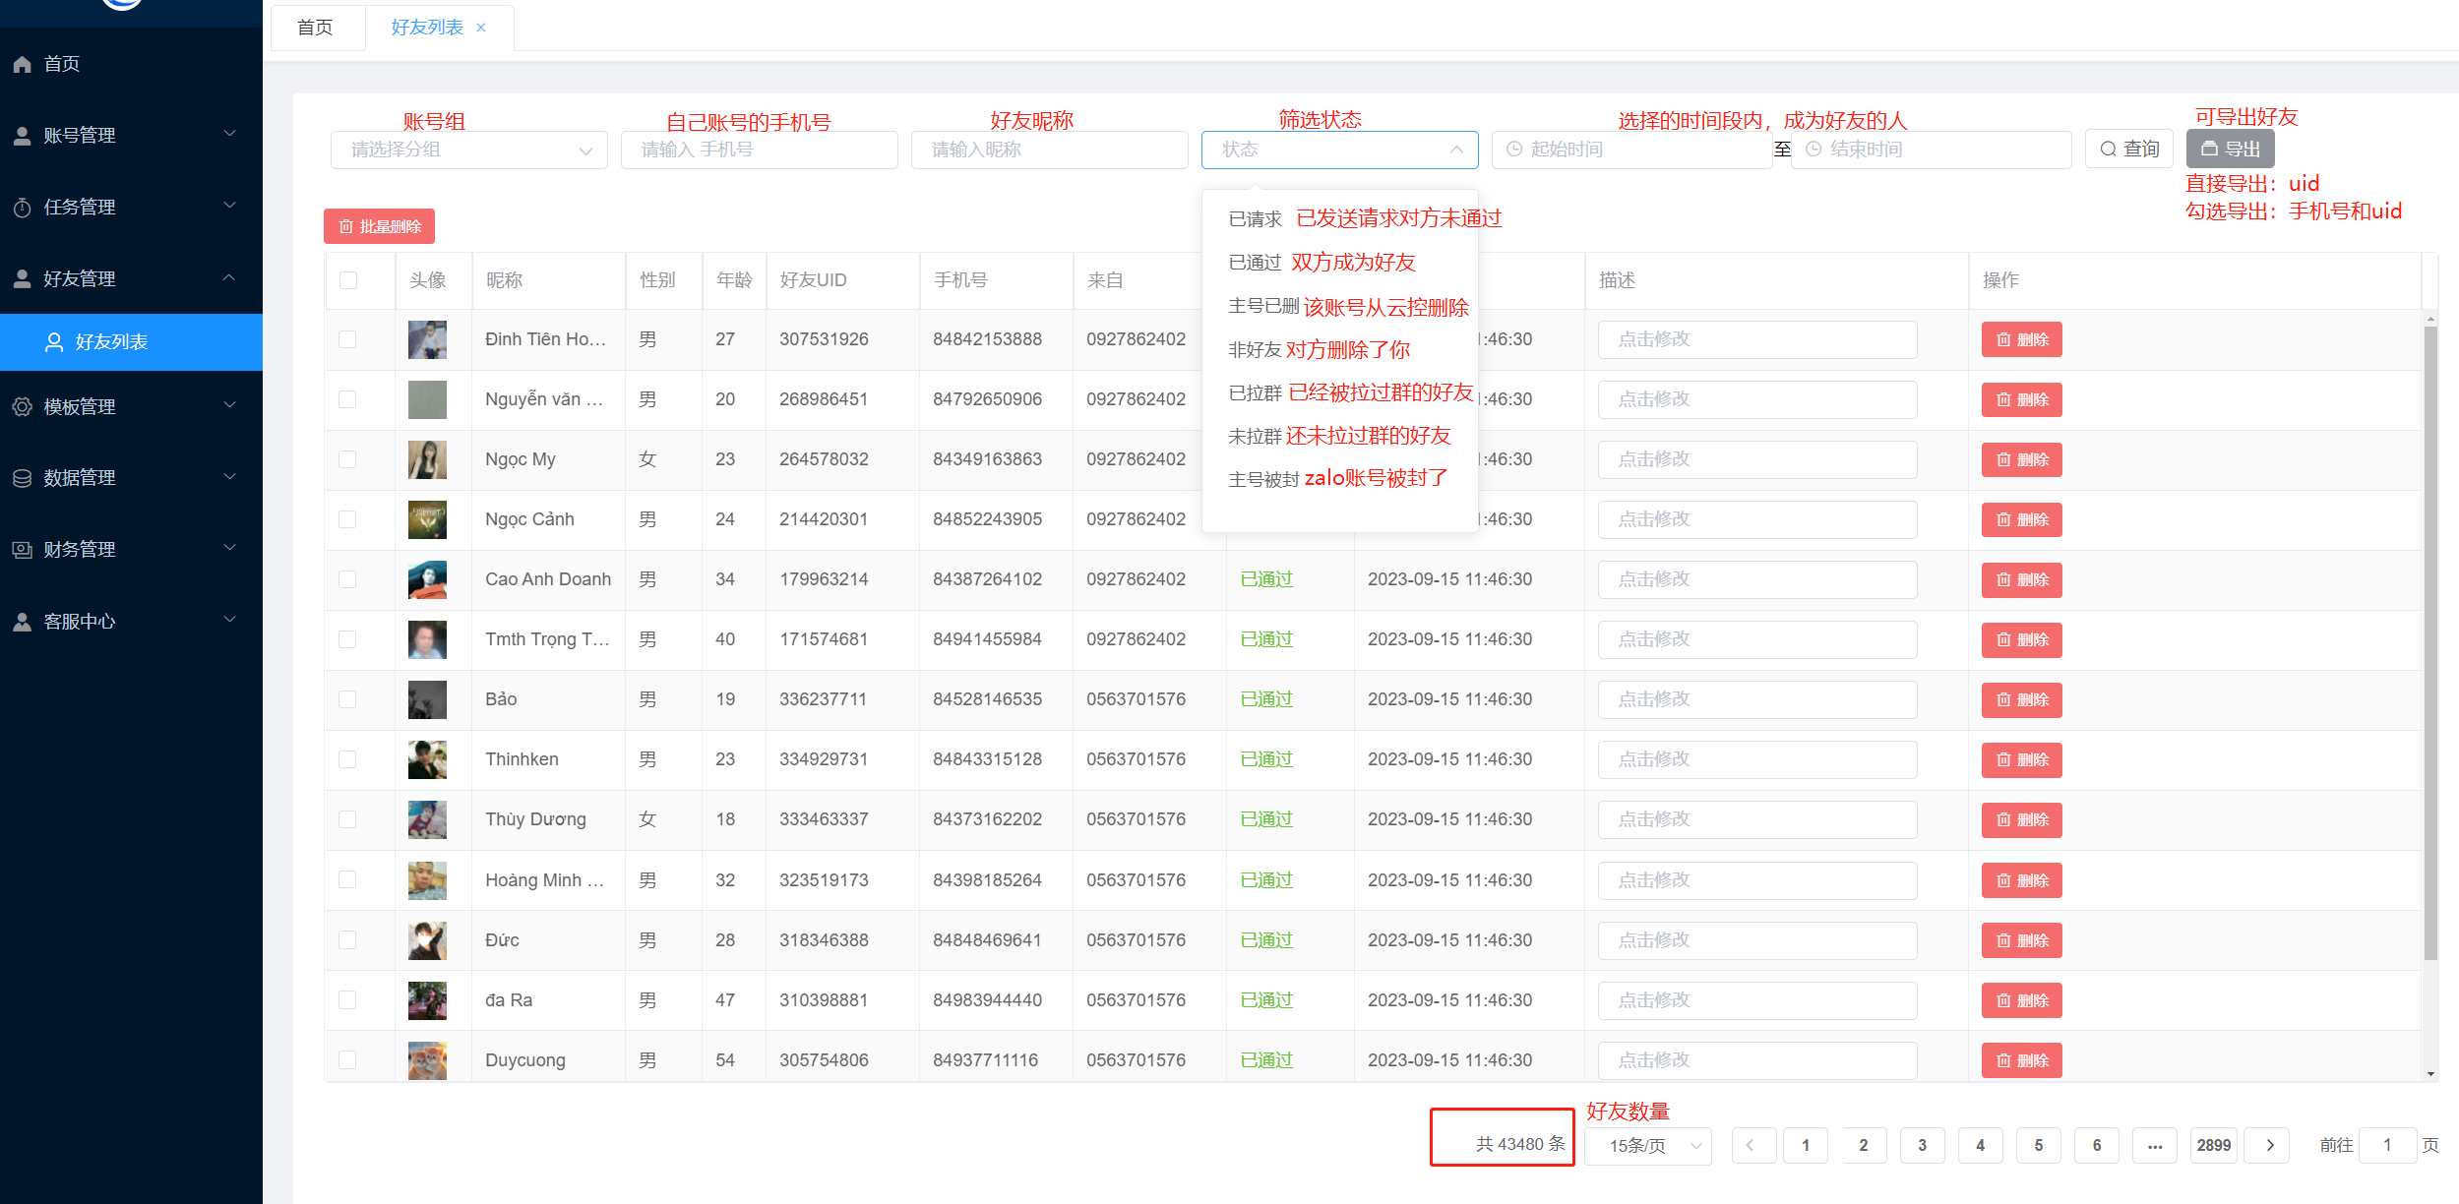Screen dimensions: 2459x1204
Task: Check the row for Cao Anh Doanh
Action: click(x=347, y=579)
